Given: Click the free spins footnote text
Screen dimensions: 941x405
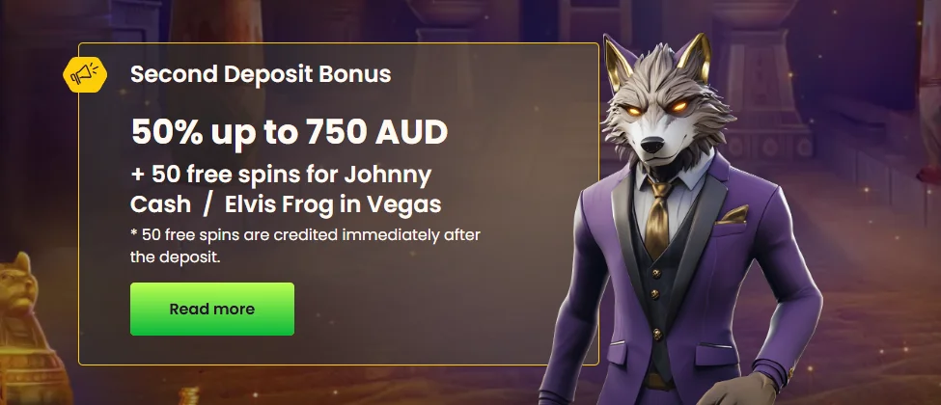Looking at the screenshot, I should click(x=305, y=247).
